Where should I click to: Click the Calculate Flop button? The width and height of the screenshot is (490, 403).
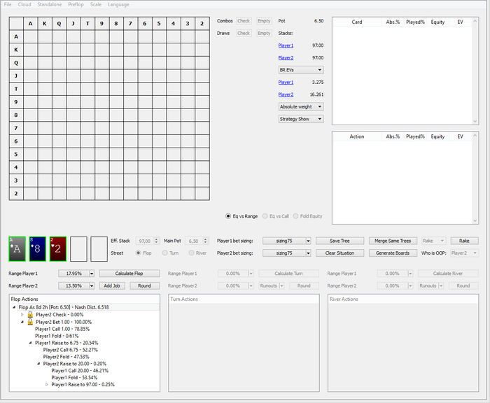click(x=129, y=274)
